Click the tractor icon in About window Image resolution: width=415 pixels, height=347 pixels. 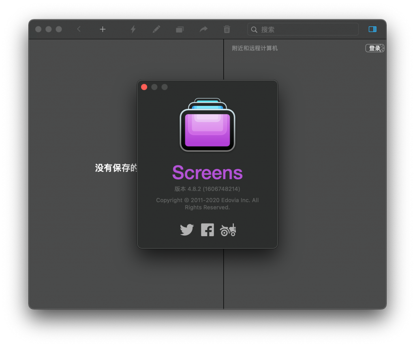coord(228,230)
